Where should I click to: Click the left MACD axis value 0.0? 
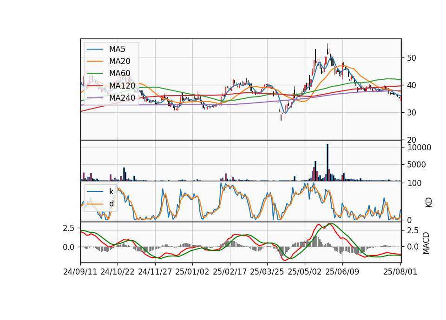[x=69, y=247]
